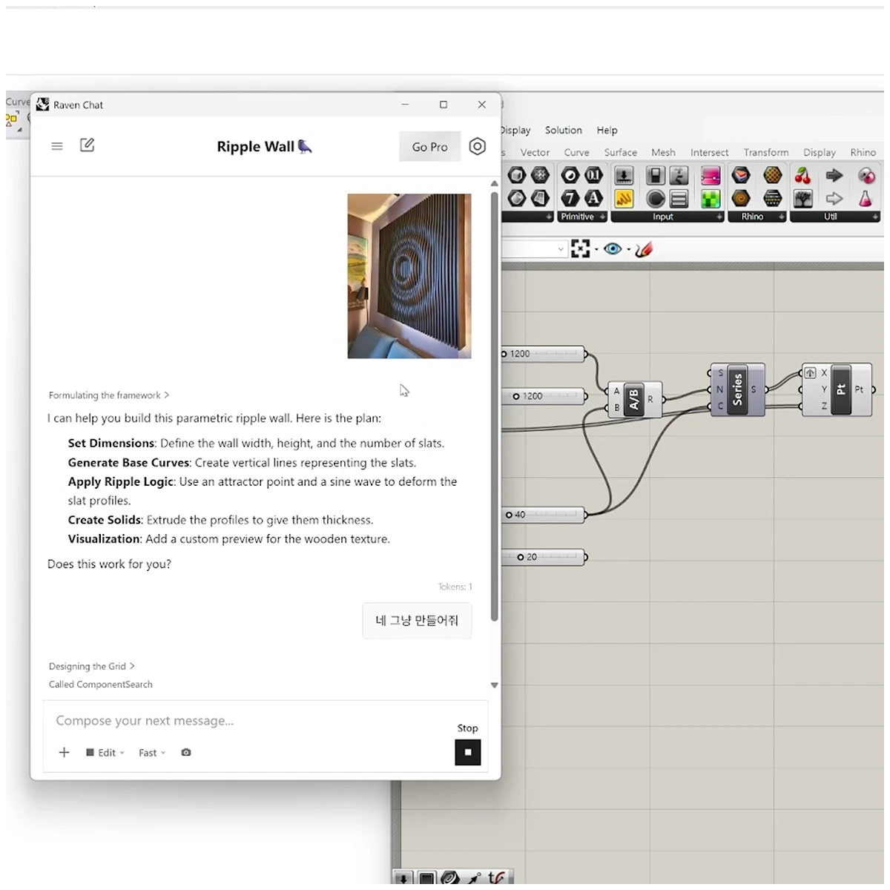This screenshot has width=890, height=890.
Task: Click the Compose your next message field
Action: (252, 721)
